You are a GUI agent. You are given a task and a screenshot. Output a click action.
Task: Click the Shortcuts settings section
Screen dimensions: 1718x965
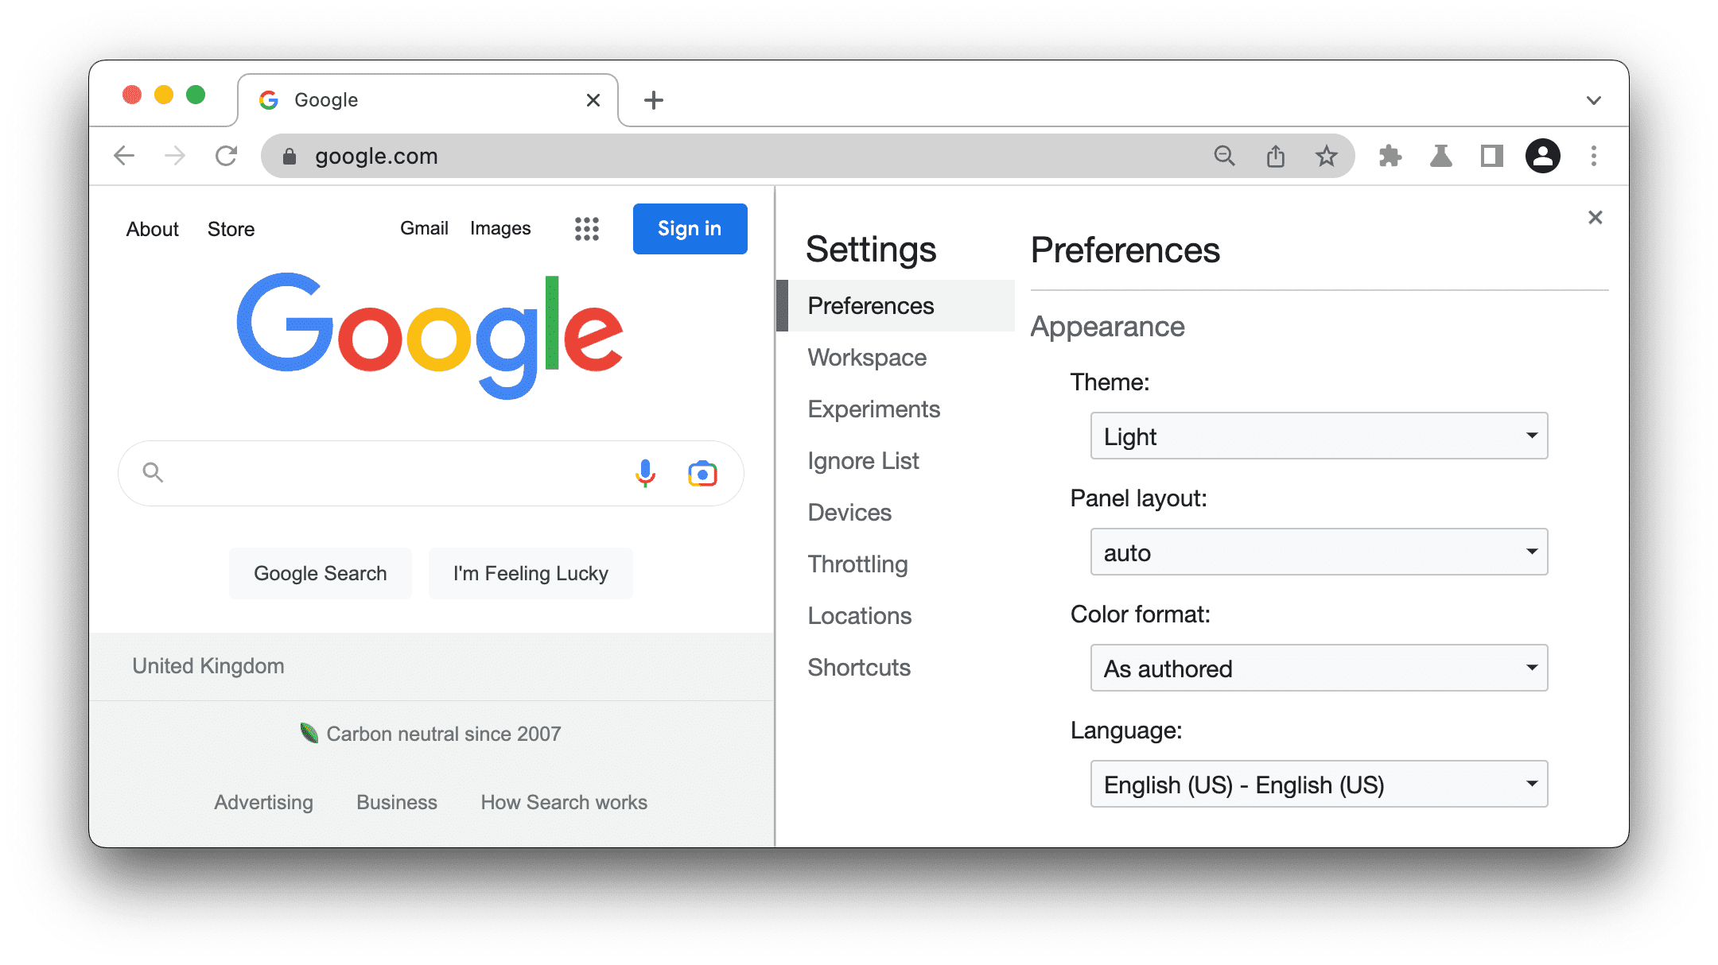[x=860, y=668]
